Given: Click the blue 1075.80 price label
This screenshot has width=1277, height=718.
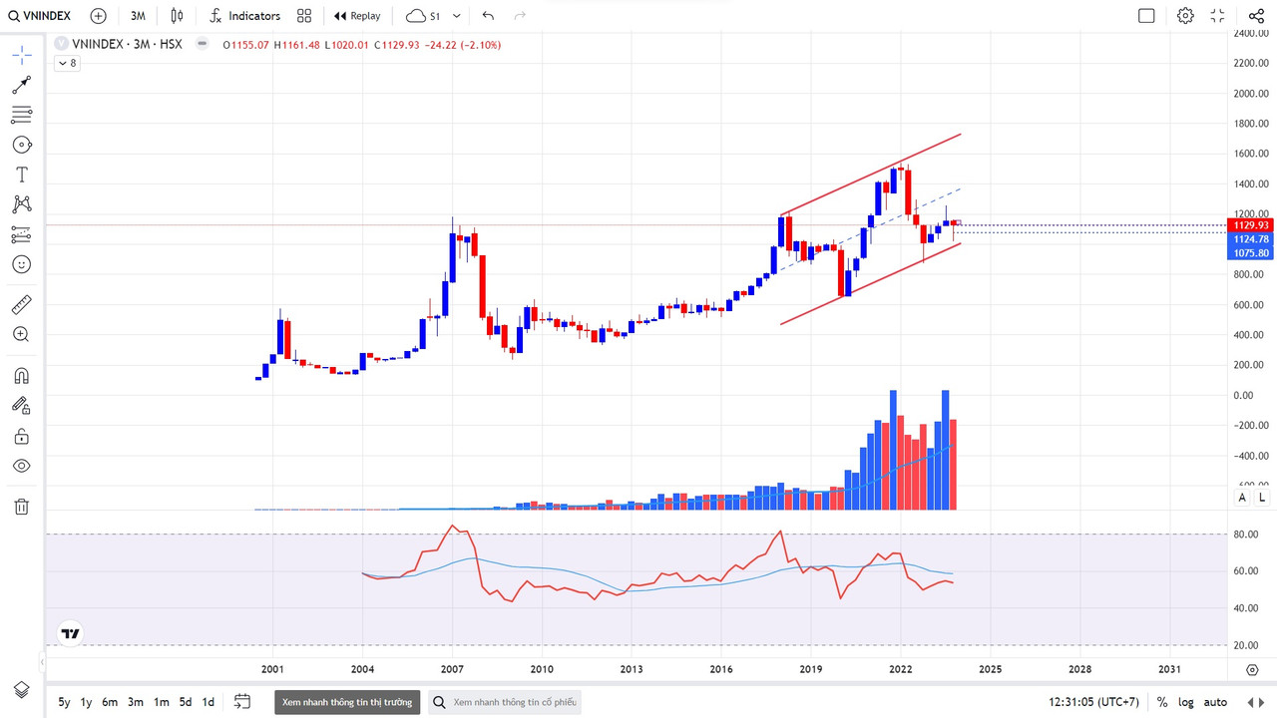Looking at the screenshot, I should pyautogui.click(x=1251, y=253).
